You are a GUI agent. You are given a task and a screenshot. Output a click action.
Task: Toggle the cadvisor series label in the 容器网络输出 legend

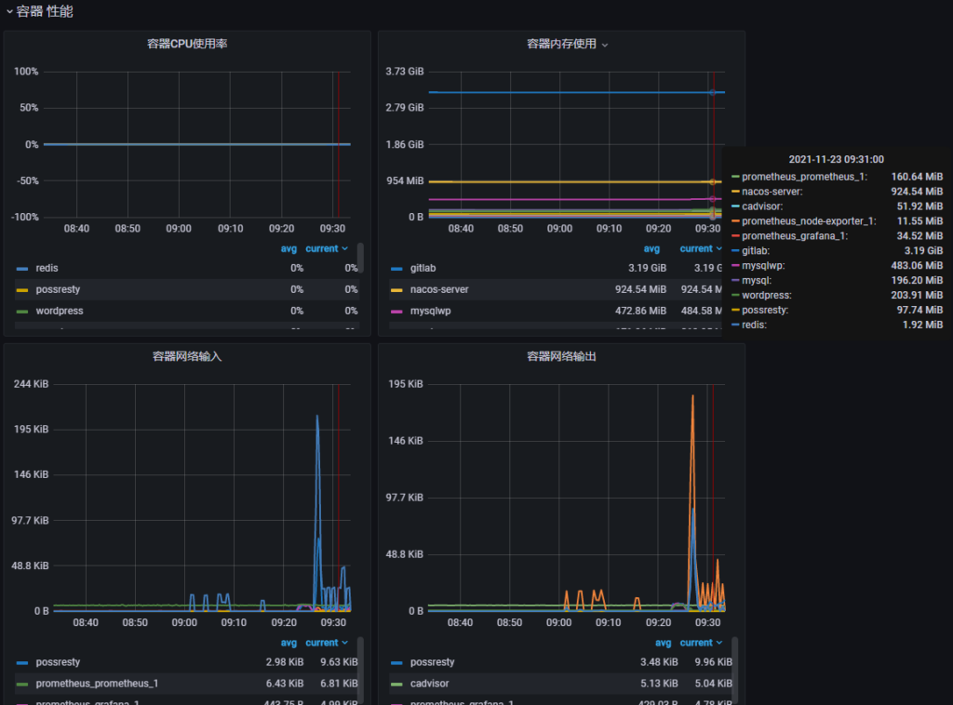(x=428, y=684)
